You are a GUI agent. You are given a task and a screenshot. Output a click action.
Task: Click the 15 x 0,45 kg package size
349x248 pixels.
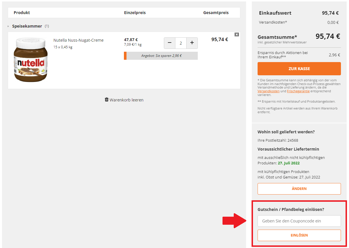[x=63, y=47]
